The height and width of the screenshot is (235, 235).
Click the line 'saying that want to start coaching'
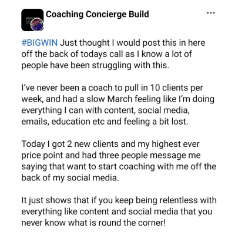click(x=119, y=167)
